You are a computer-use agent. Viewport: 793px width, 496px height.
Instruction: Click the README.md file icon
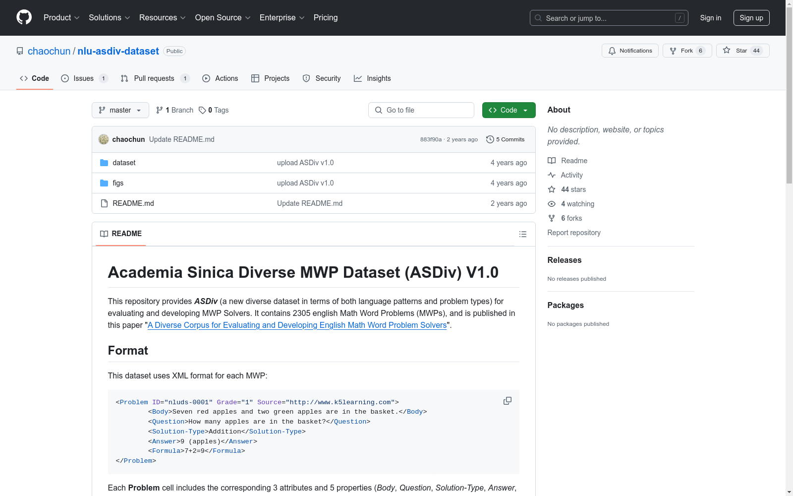point(104,203)
